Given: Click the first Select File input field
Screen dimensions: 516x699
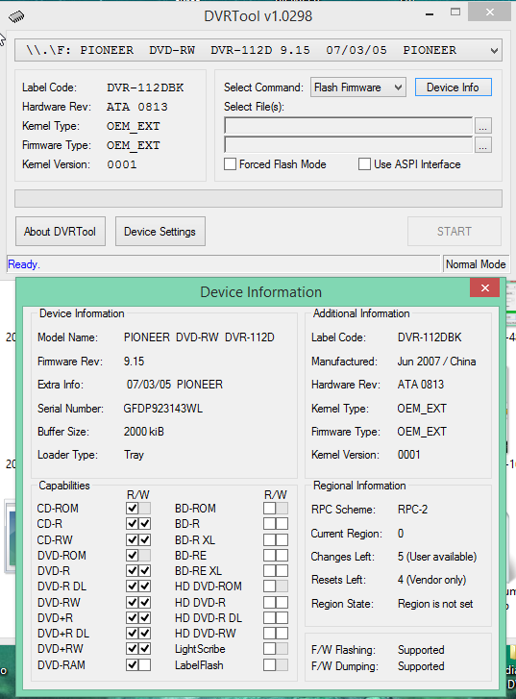Looking at the screenshot, I should pyautogui.click(x=349, y=126).
